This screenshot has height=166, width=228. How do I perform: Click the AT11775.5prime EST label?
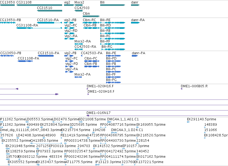pyautogui.click(x=79, y=162)
